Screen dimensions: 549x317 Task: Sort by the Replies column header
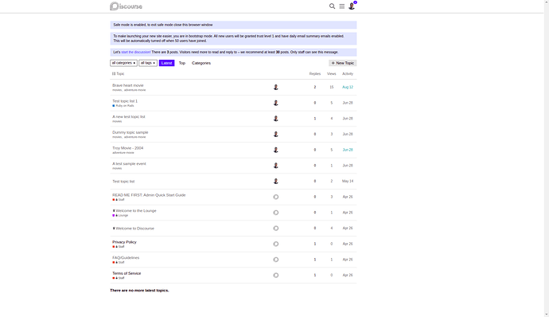[x=315, y=73]
